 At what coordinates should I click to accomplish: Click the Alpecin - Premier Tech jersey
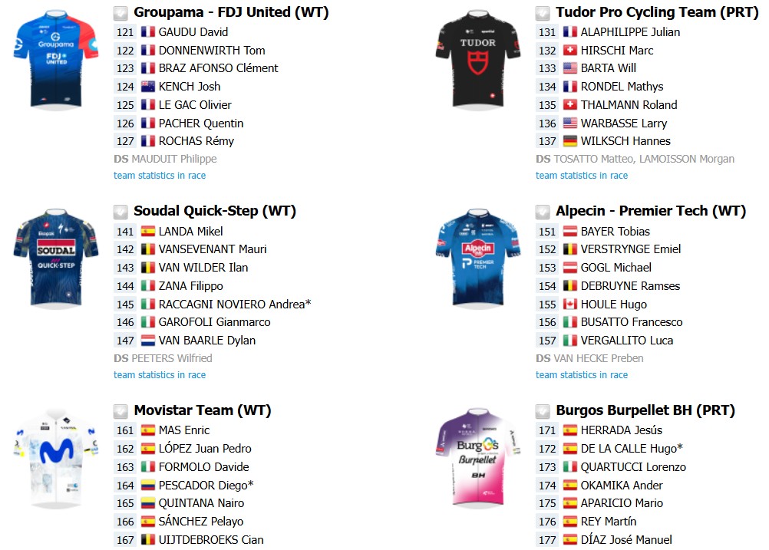[x=477, y=259]
